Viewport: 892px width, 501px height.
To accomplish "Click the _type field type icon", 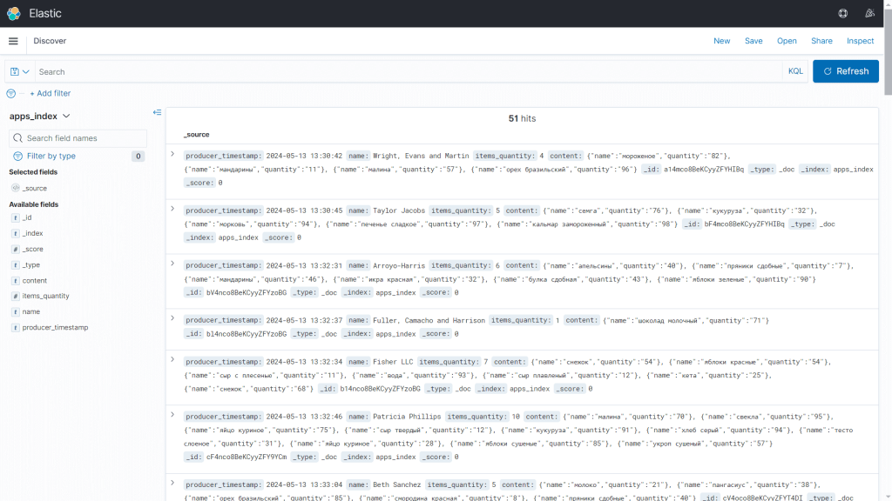I will click(16, 265).
